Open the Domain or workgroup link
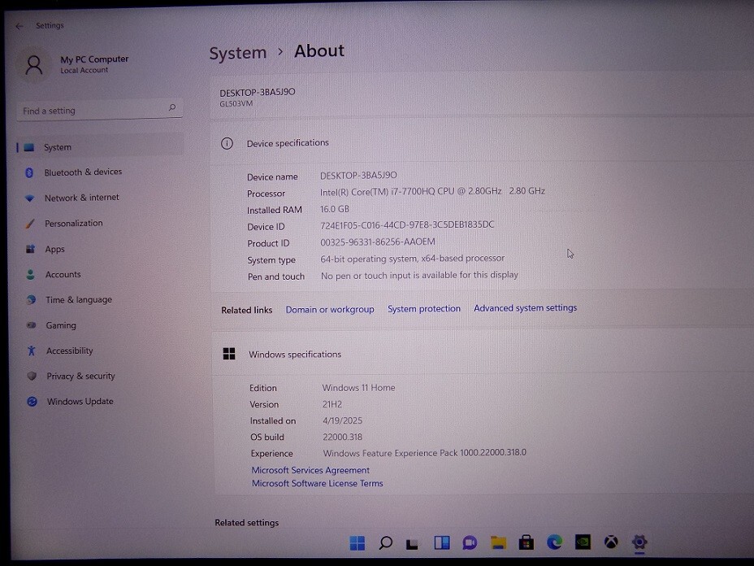 pos(330,310)
